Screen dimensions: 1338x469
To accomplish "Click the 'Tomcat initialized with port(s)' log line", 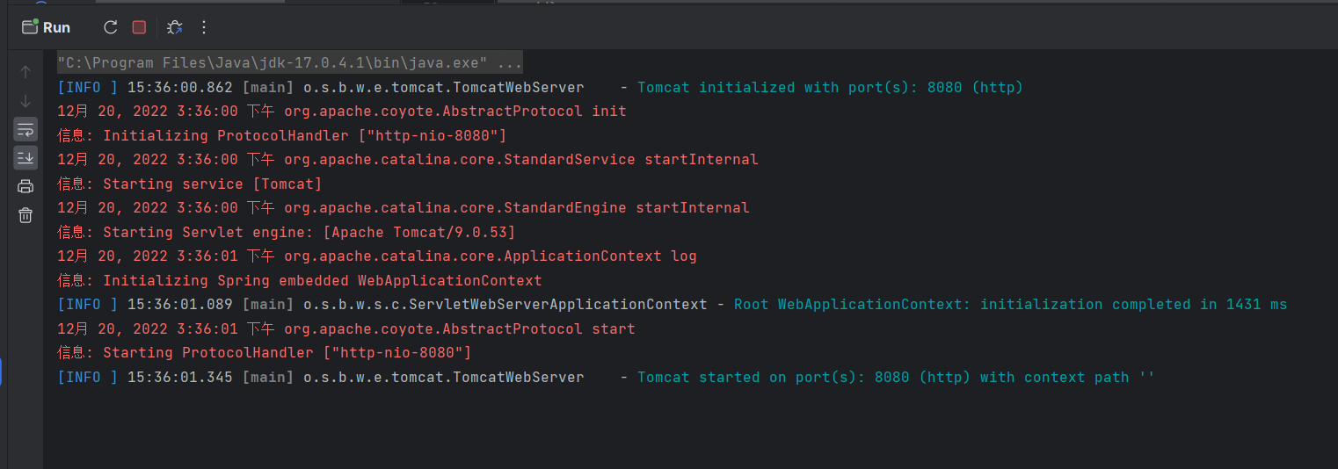I will (x=829, y=88).
